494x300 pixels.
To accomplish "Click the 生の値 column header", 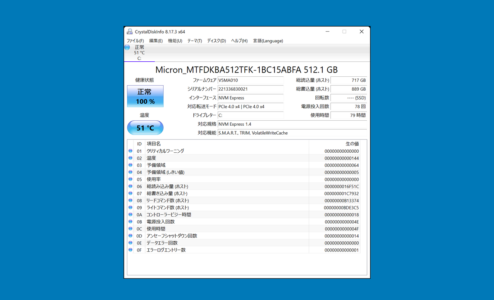I will [335, 144].
